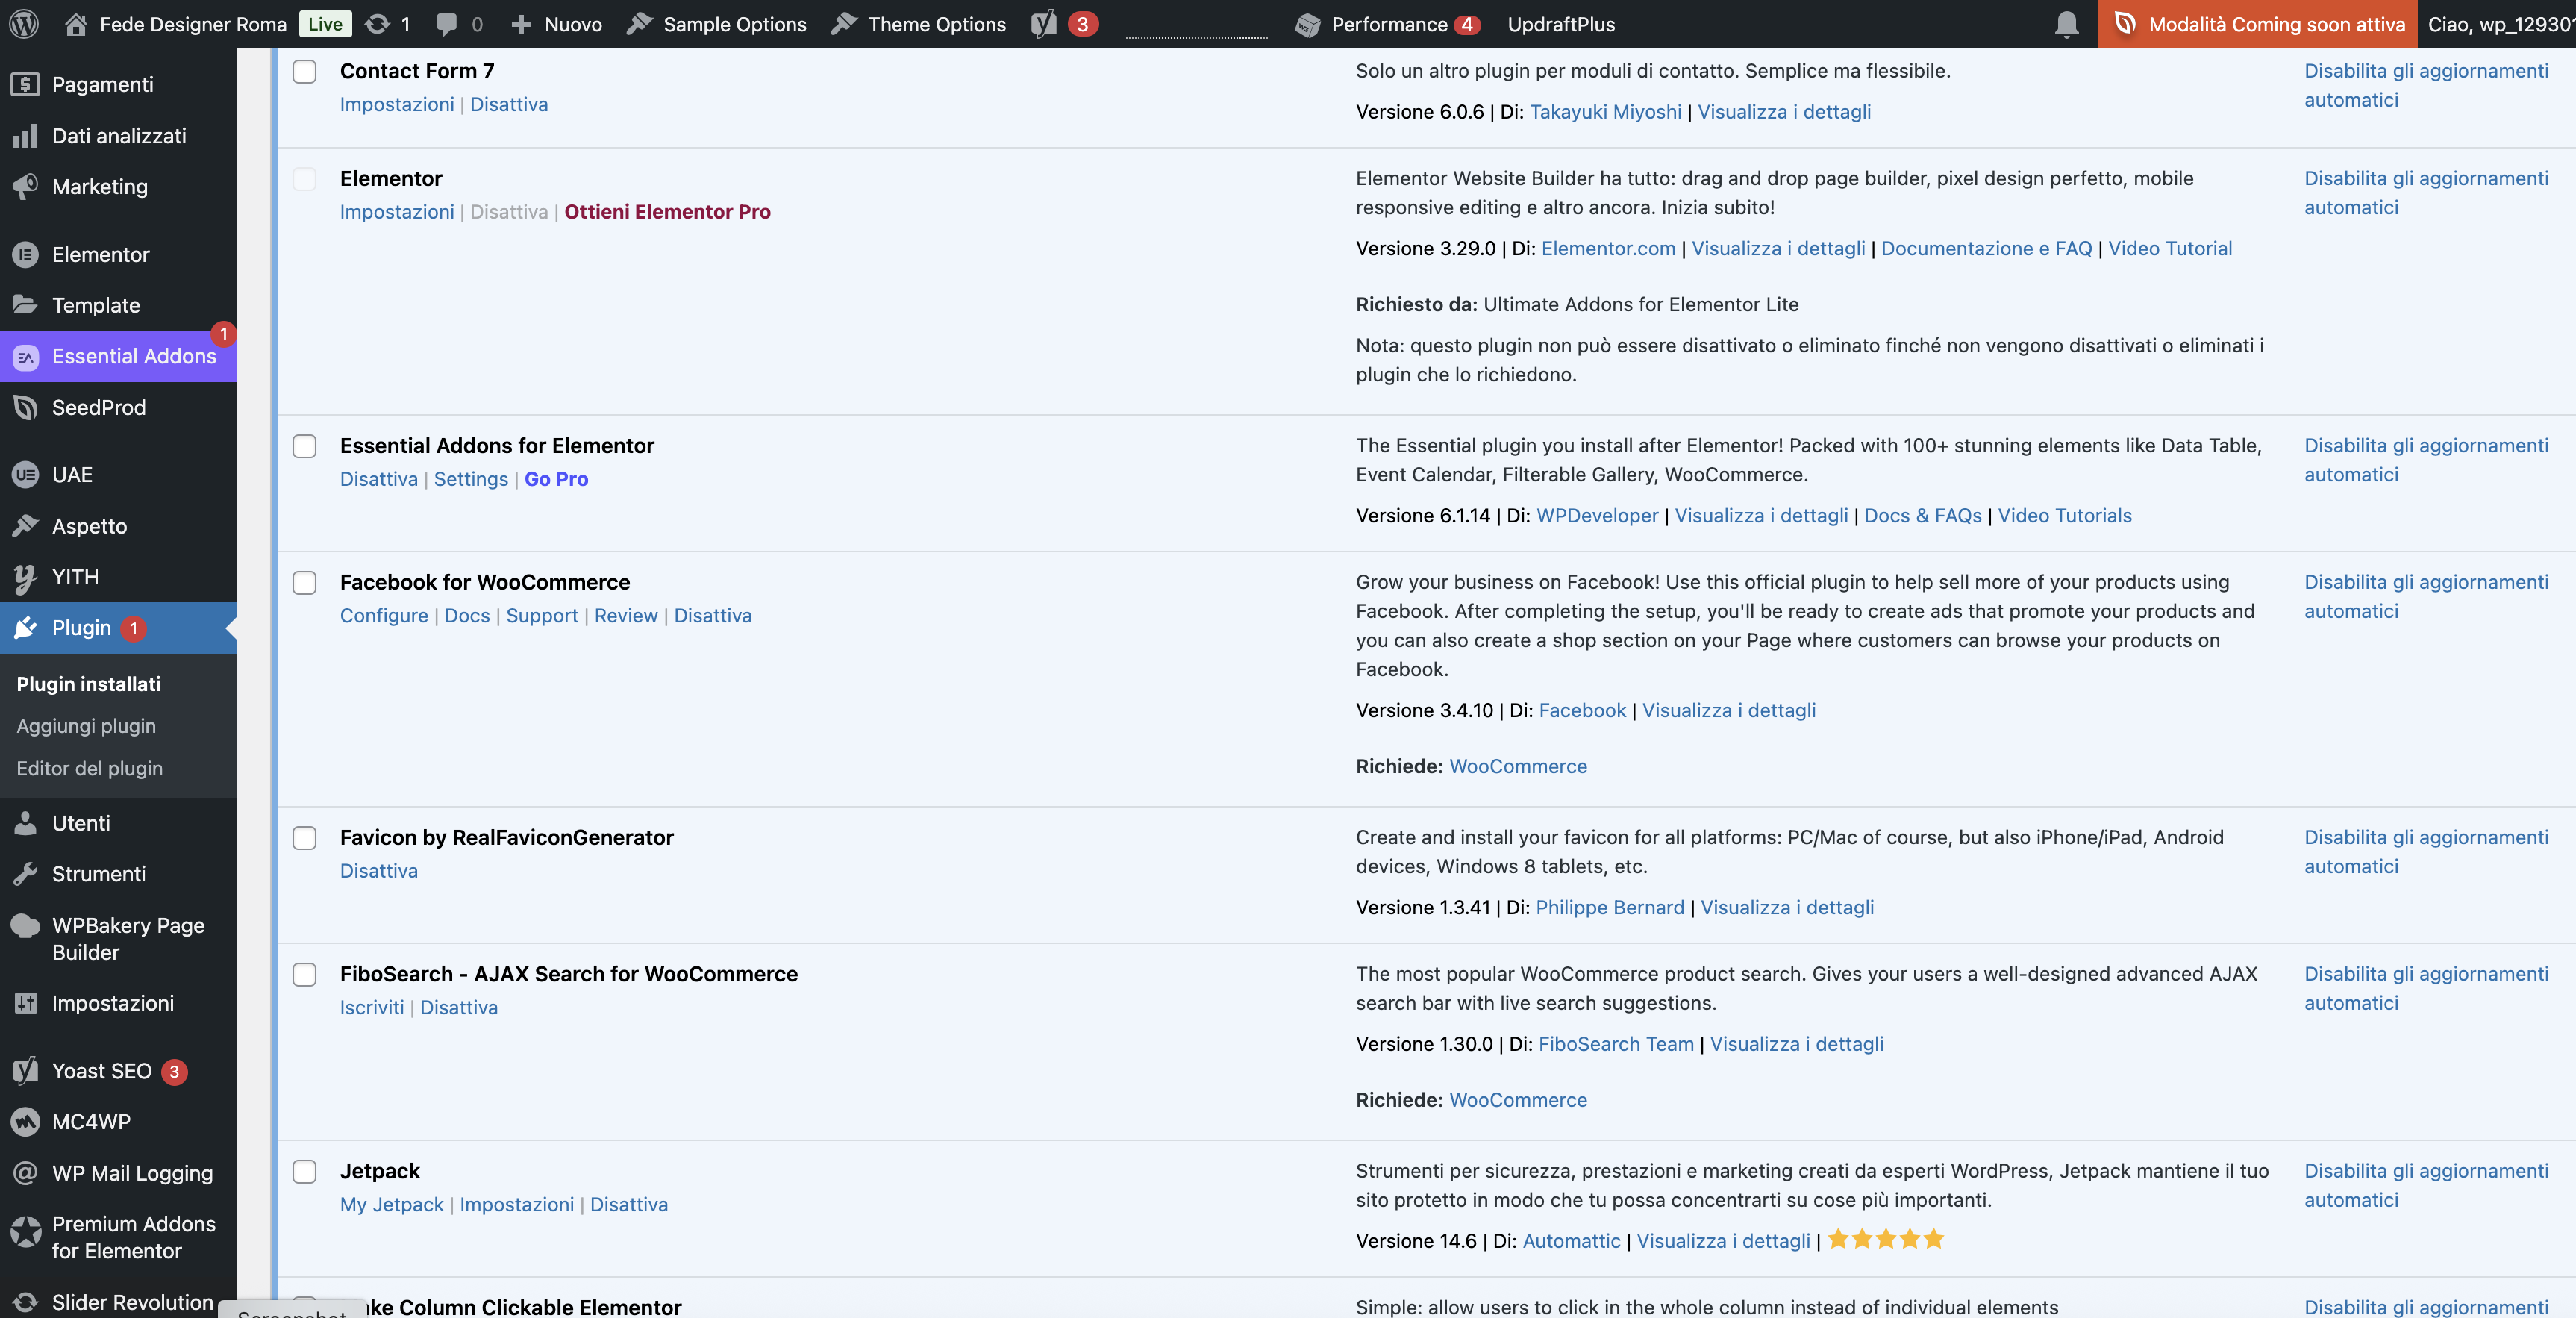
Task: Click the home icon beside Fede Designer Roma
Action: [75, 24]
